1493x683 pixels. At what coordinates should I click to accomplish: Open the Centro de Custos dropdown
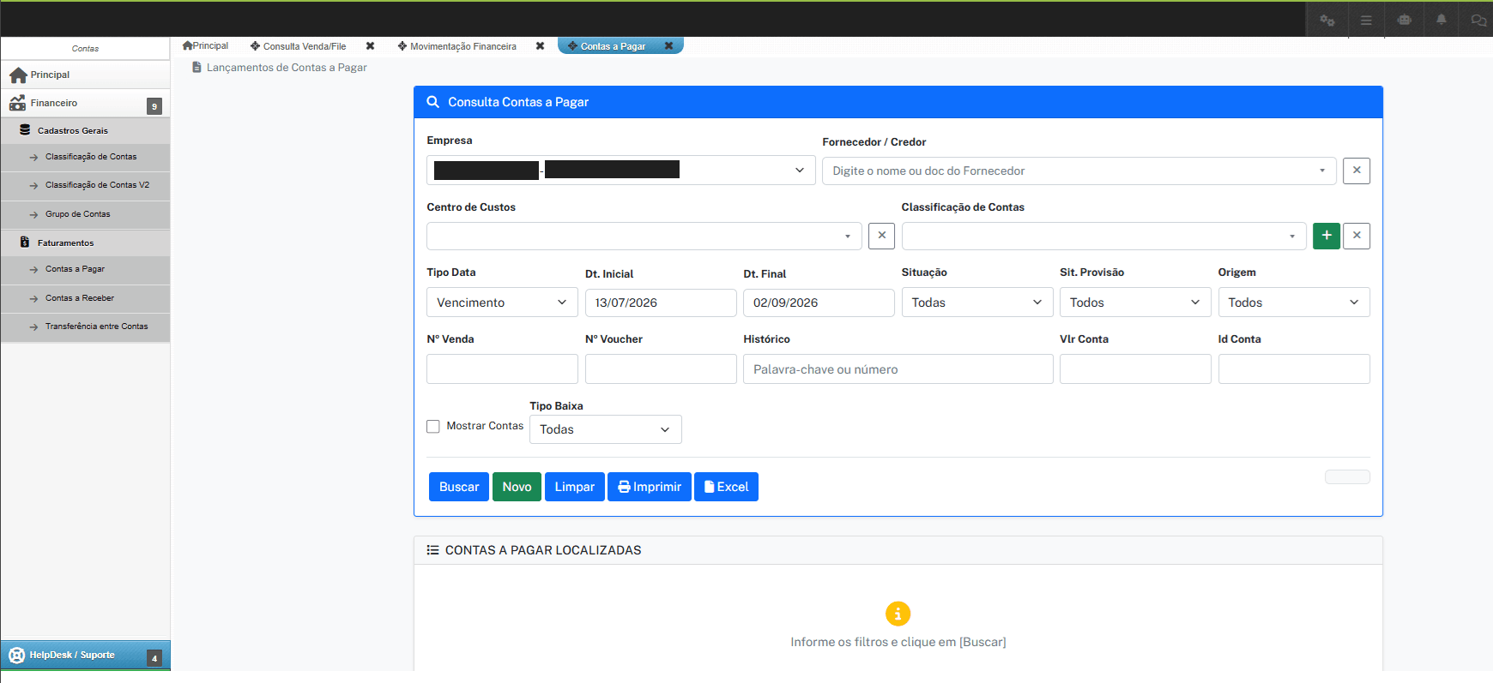pos(644,236)
